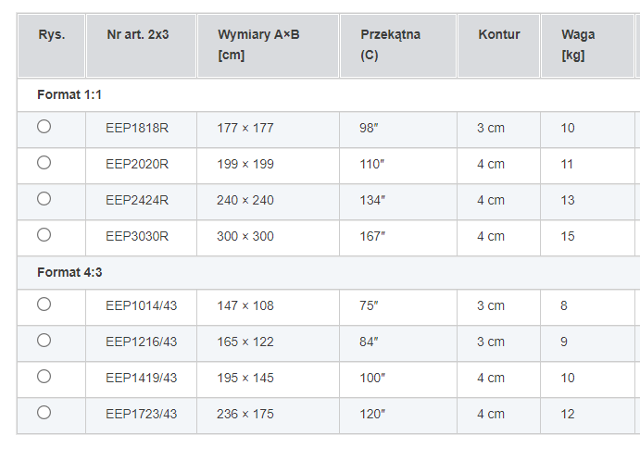Image resolution: width=640 pixels, height=460 pixels.
Task: Click the EEP2424R article number cell
Action: click(x=137, y=200)
